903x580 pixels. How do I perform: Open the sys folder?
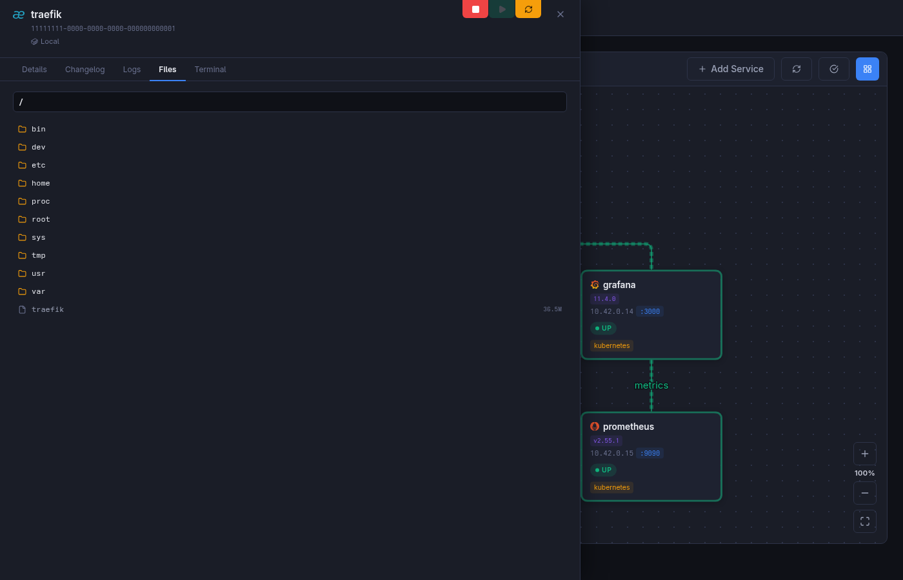tap(290, 237)
